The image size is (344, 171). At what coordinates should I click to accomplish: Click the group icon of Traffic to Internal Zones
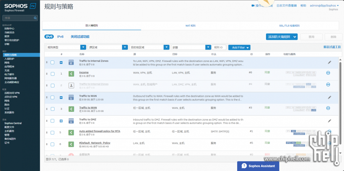[71, 62]
